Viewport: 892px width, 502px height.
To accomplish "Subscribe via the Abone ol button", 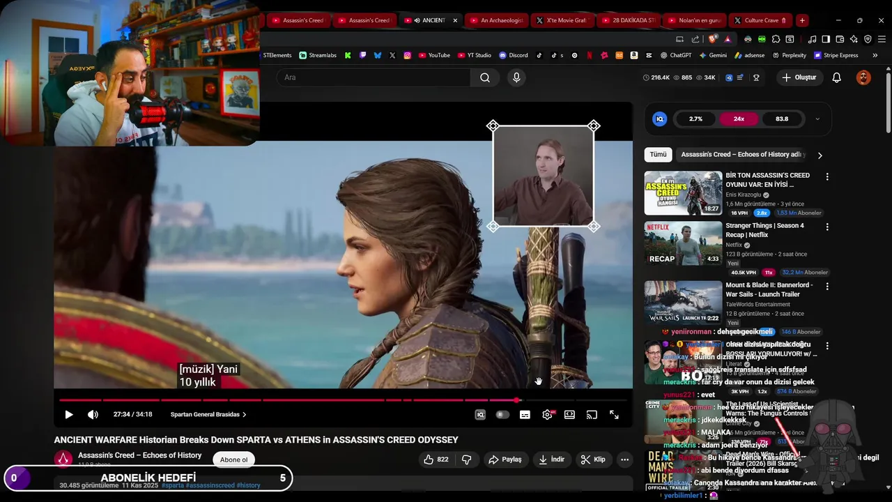I will (x=233, y=459).
